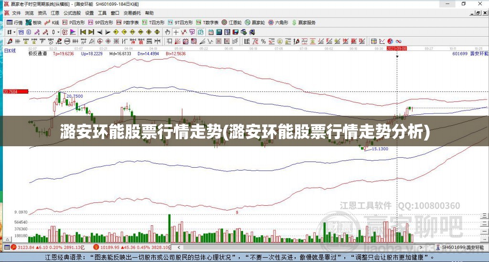Open the P数字表 tool
Viewport: 489px width, 262px height.
128,22
